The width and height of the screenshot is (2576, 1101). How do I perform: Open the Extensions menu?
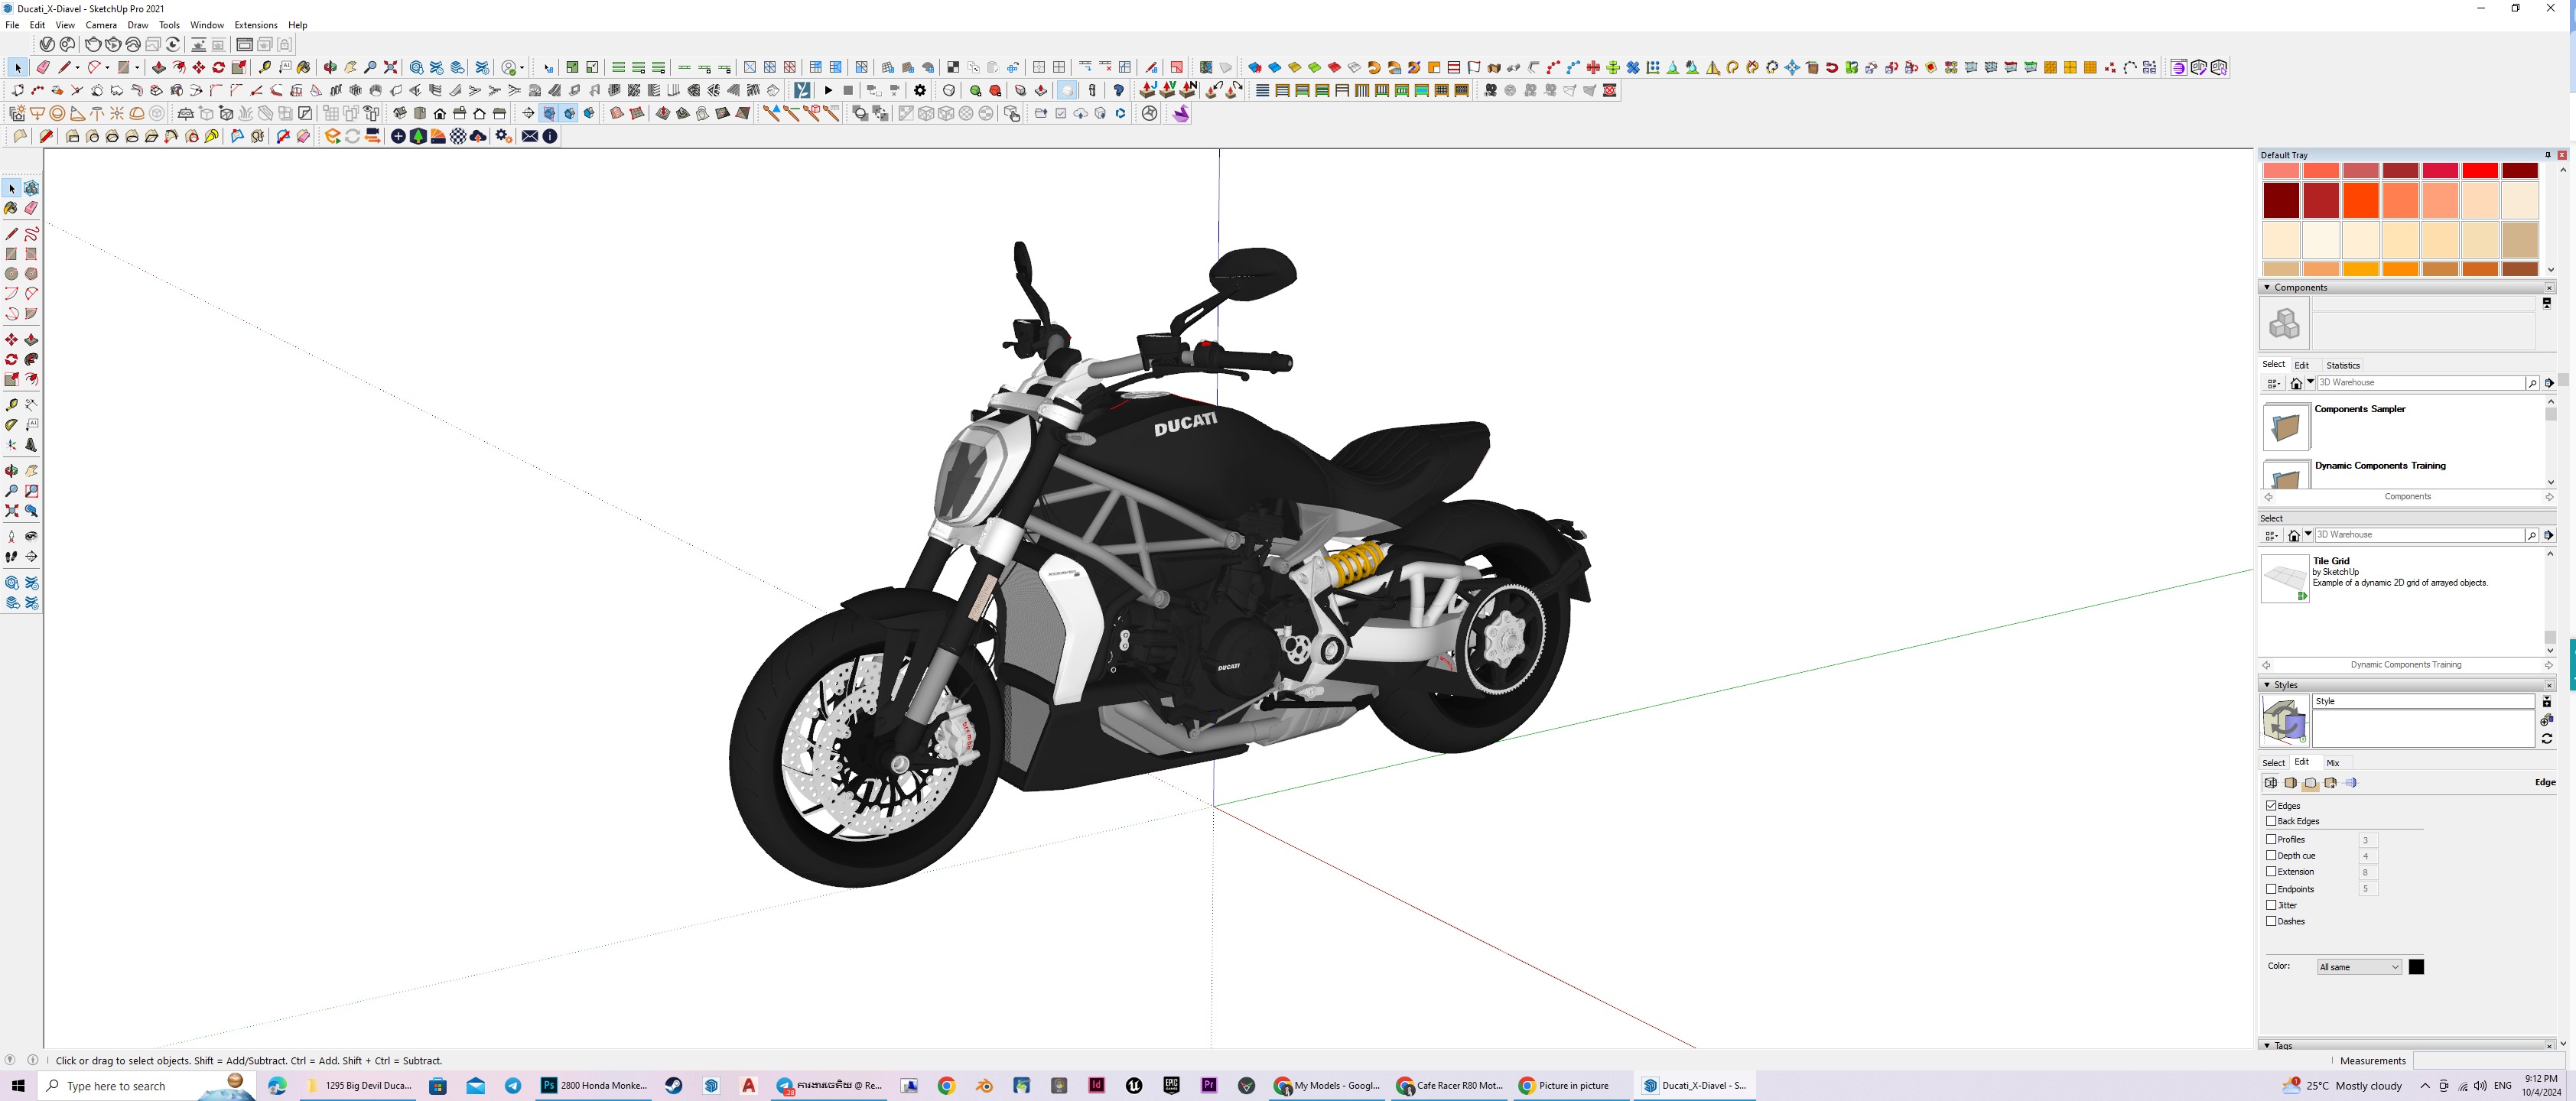[x=256, y=25]
